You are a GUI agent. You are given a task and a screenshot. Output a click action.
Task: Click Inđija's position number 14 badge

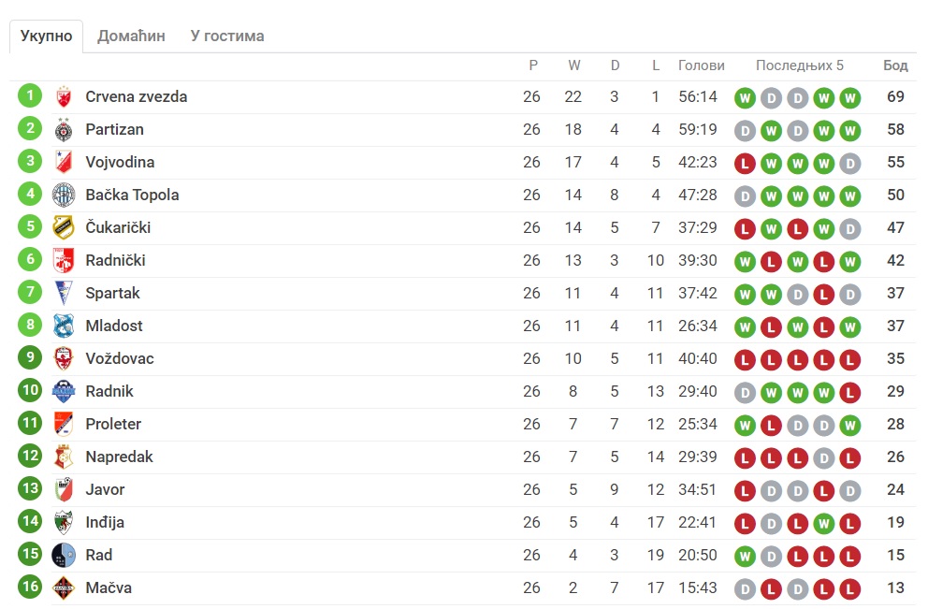pos(30,521)
